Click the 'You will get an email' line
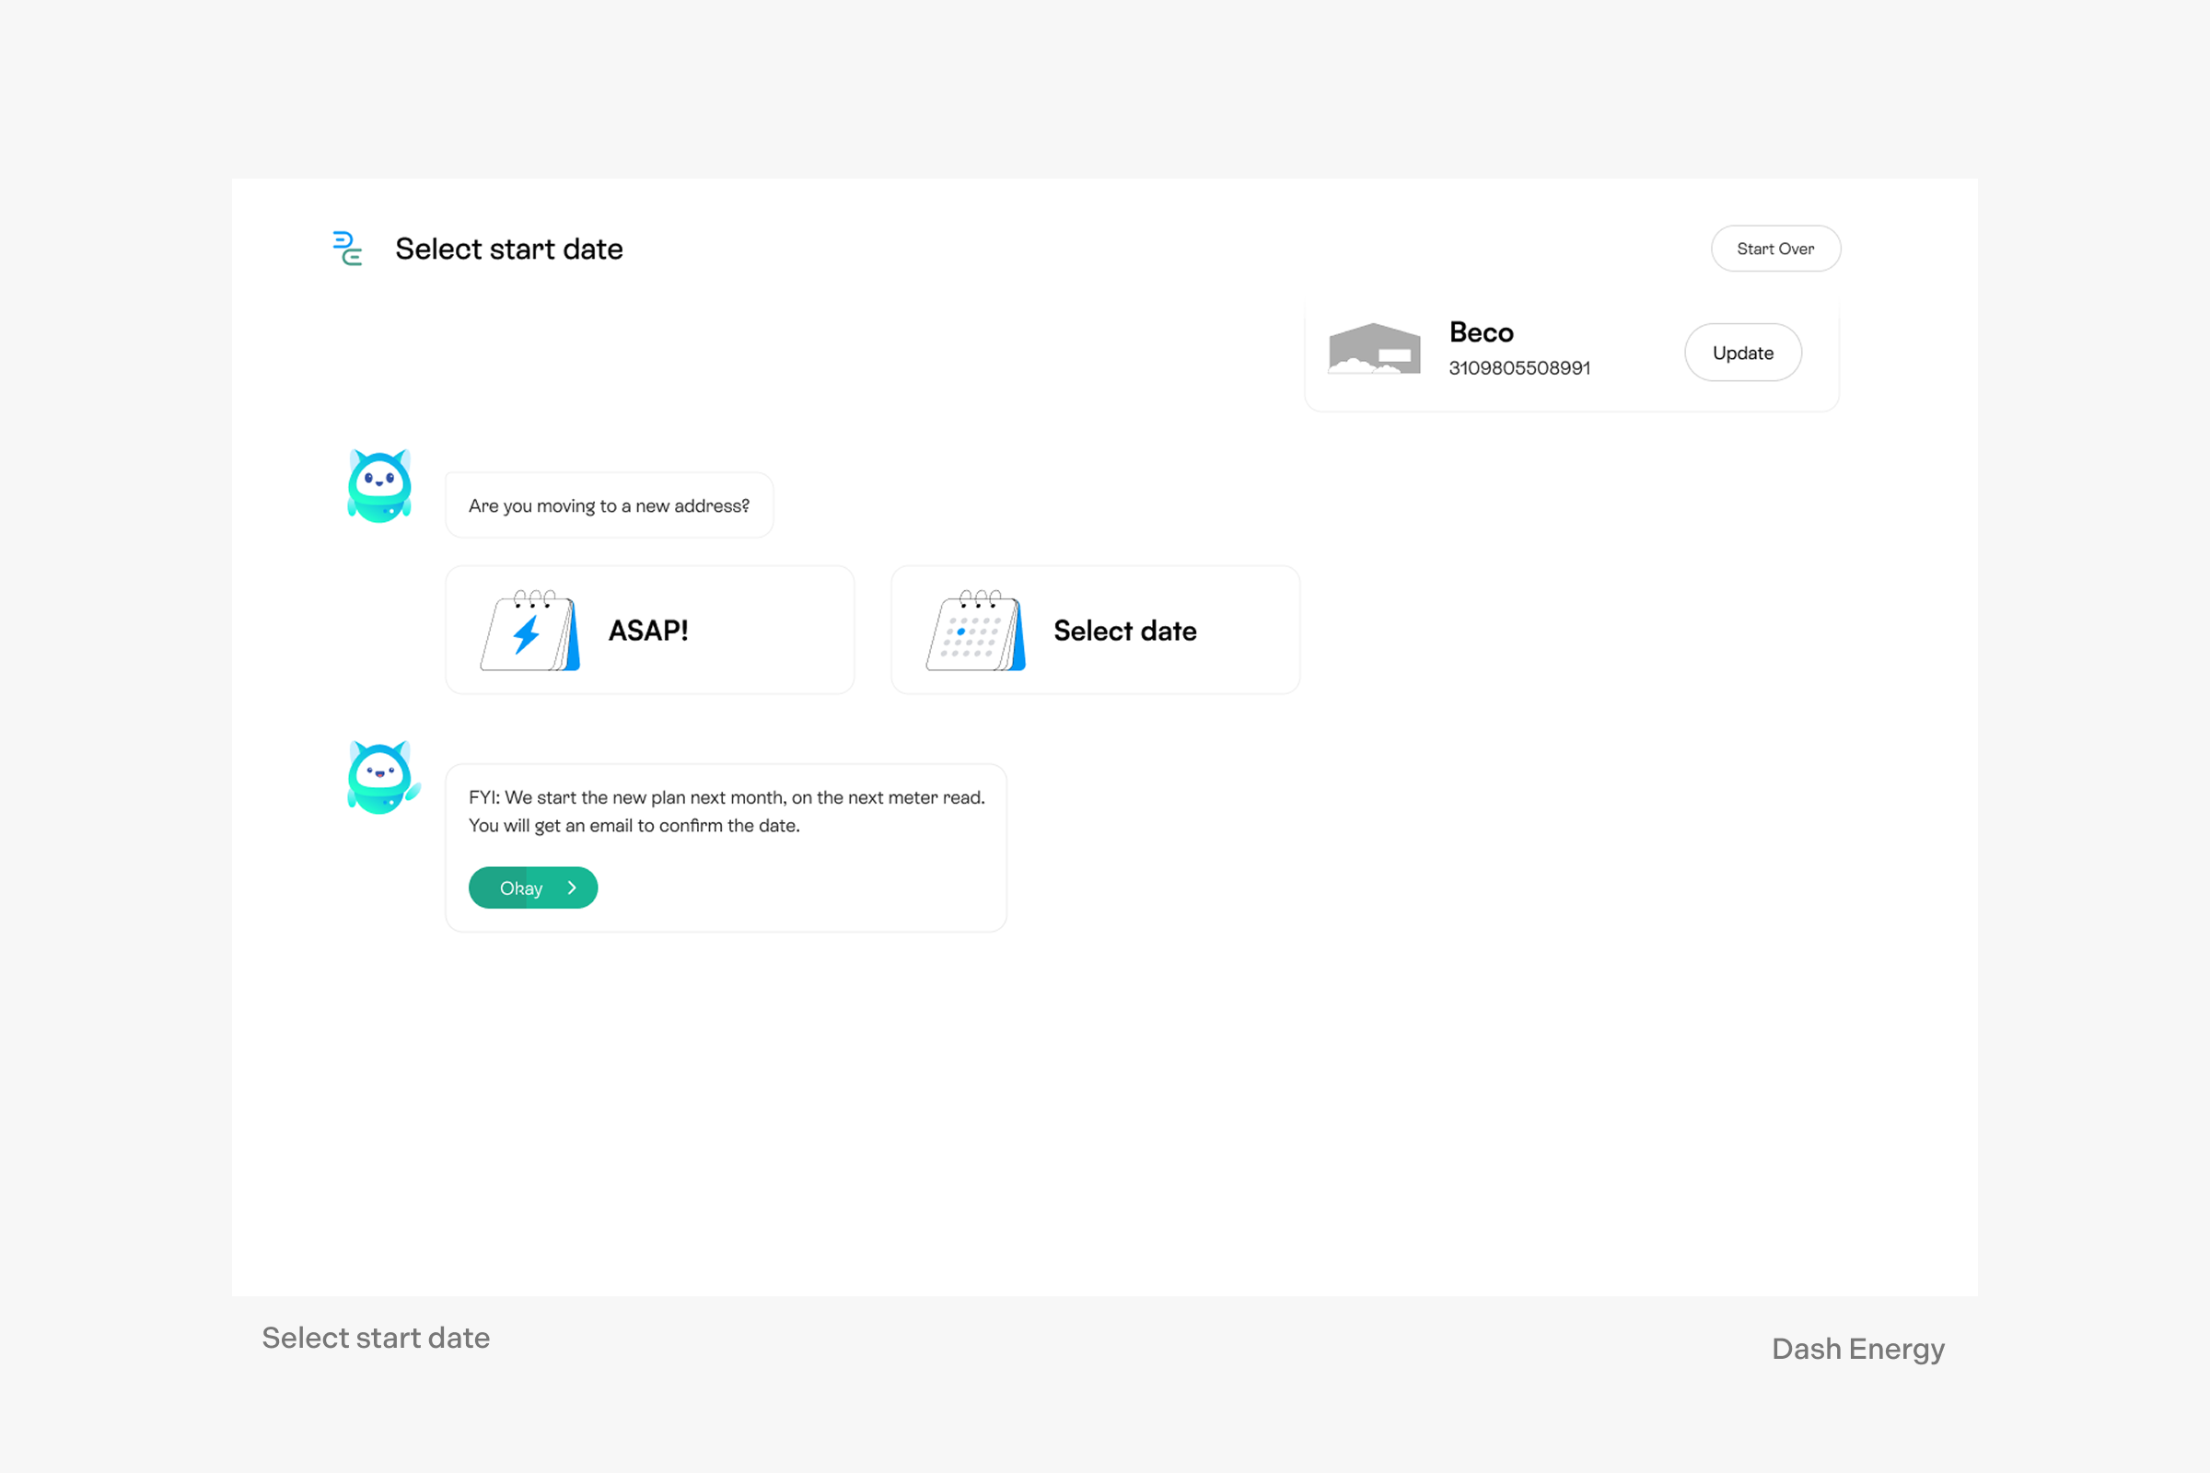The image size is (2210, 1473). point(634,826)
